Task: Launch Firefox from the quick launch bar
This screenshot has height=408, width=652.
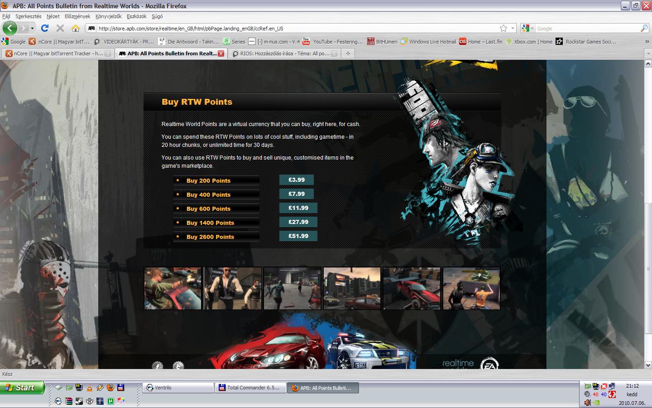Action: [x=110, y=388]
